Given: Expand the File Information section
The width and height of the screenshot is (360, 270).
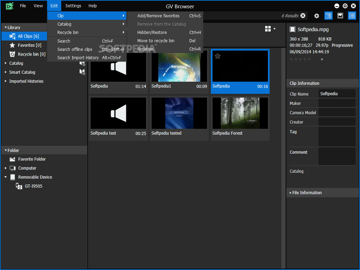Looking at the screenshot, I should [x=291, y=192].
